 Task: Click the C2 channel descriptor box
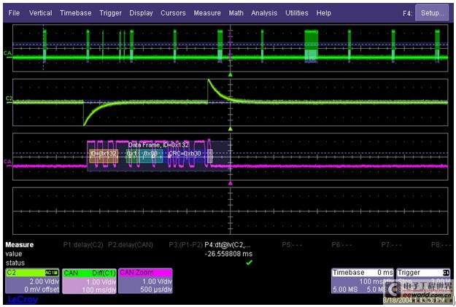click(x=32, y=281)
